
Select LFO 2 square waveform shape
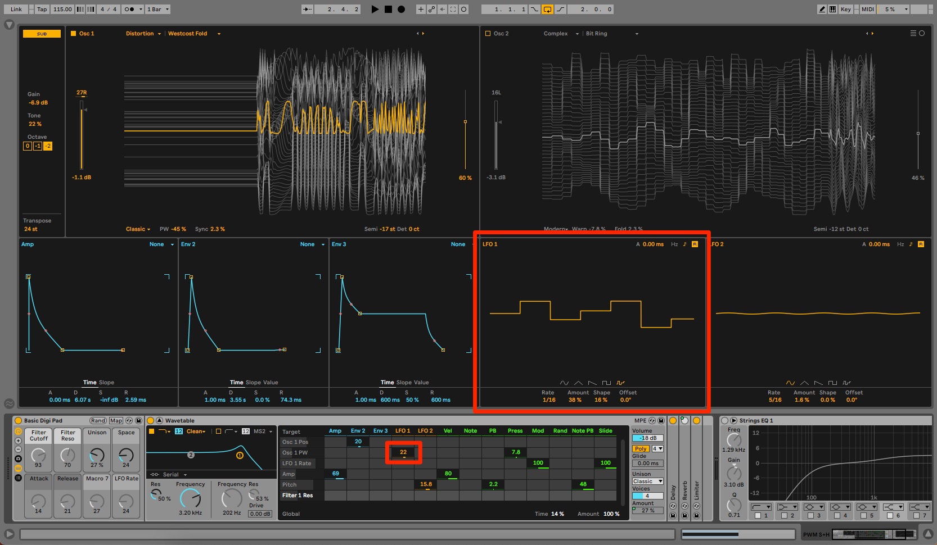[832, 383]
